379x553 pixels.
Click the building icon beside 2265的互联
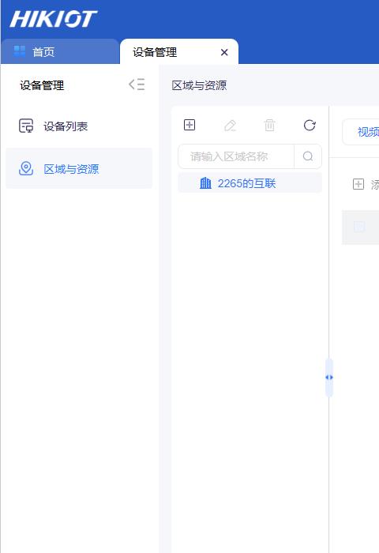click(x=205, y=183)
